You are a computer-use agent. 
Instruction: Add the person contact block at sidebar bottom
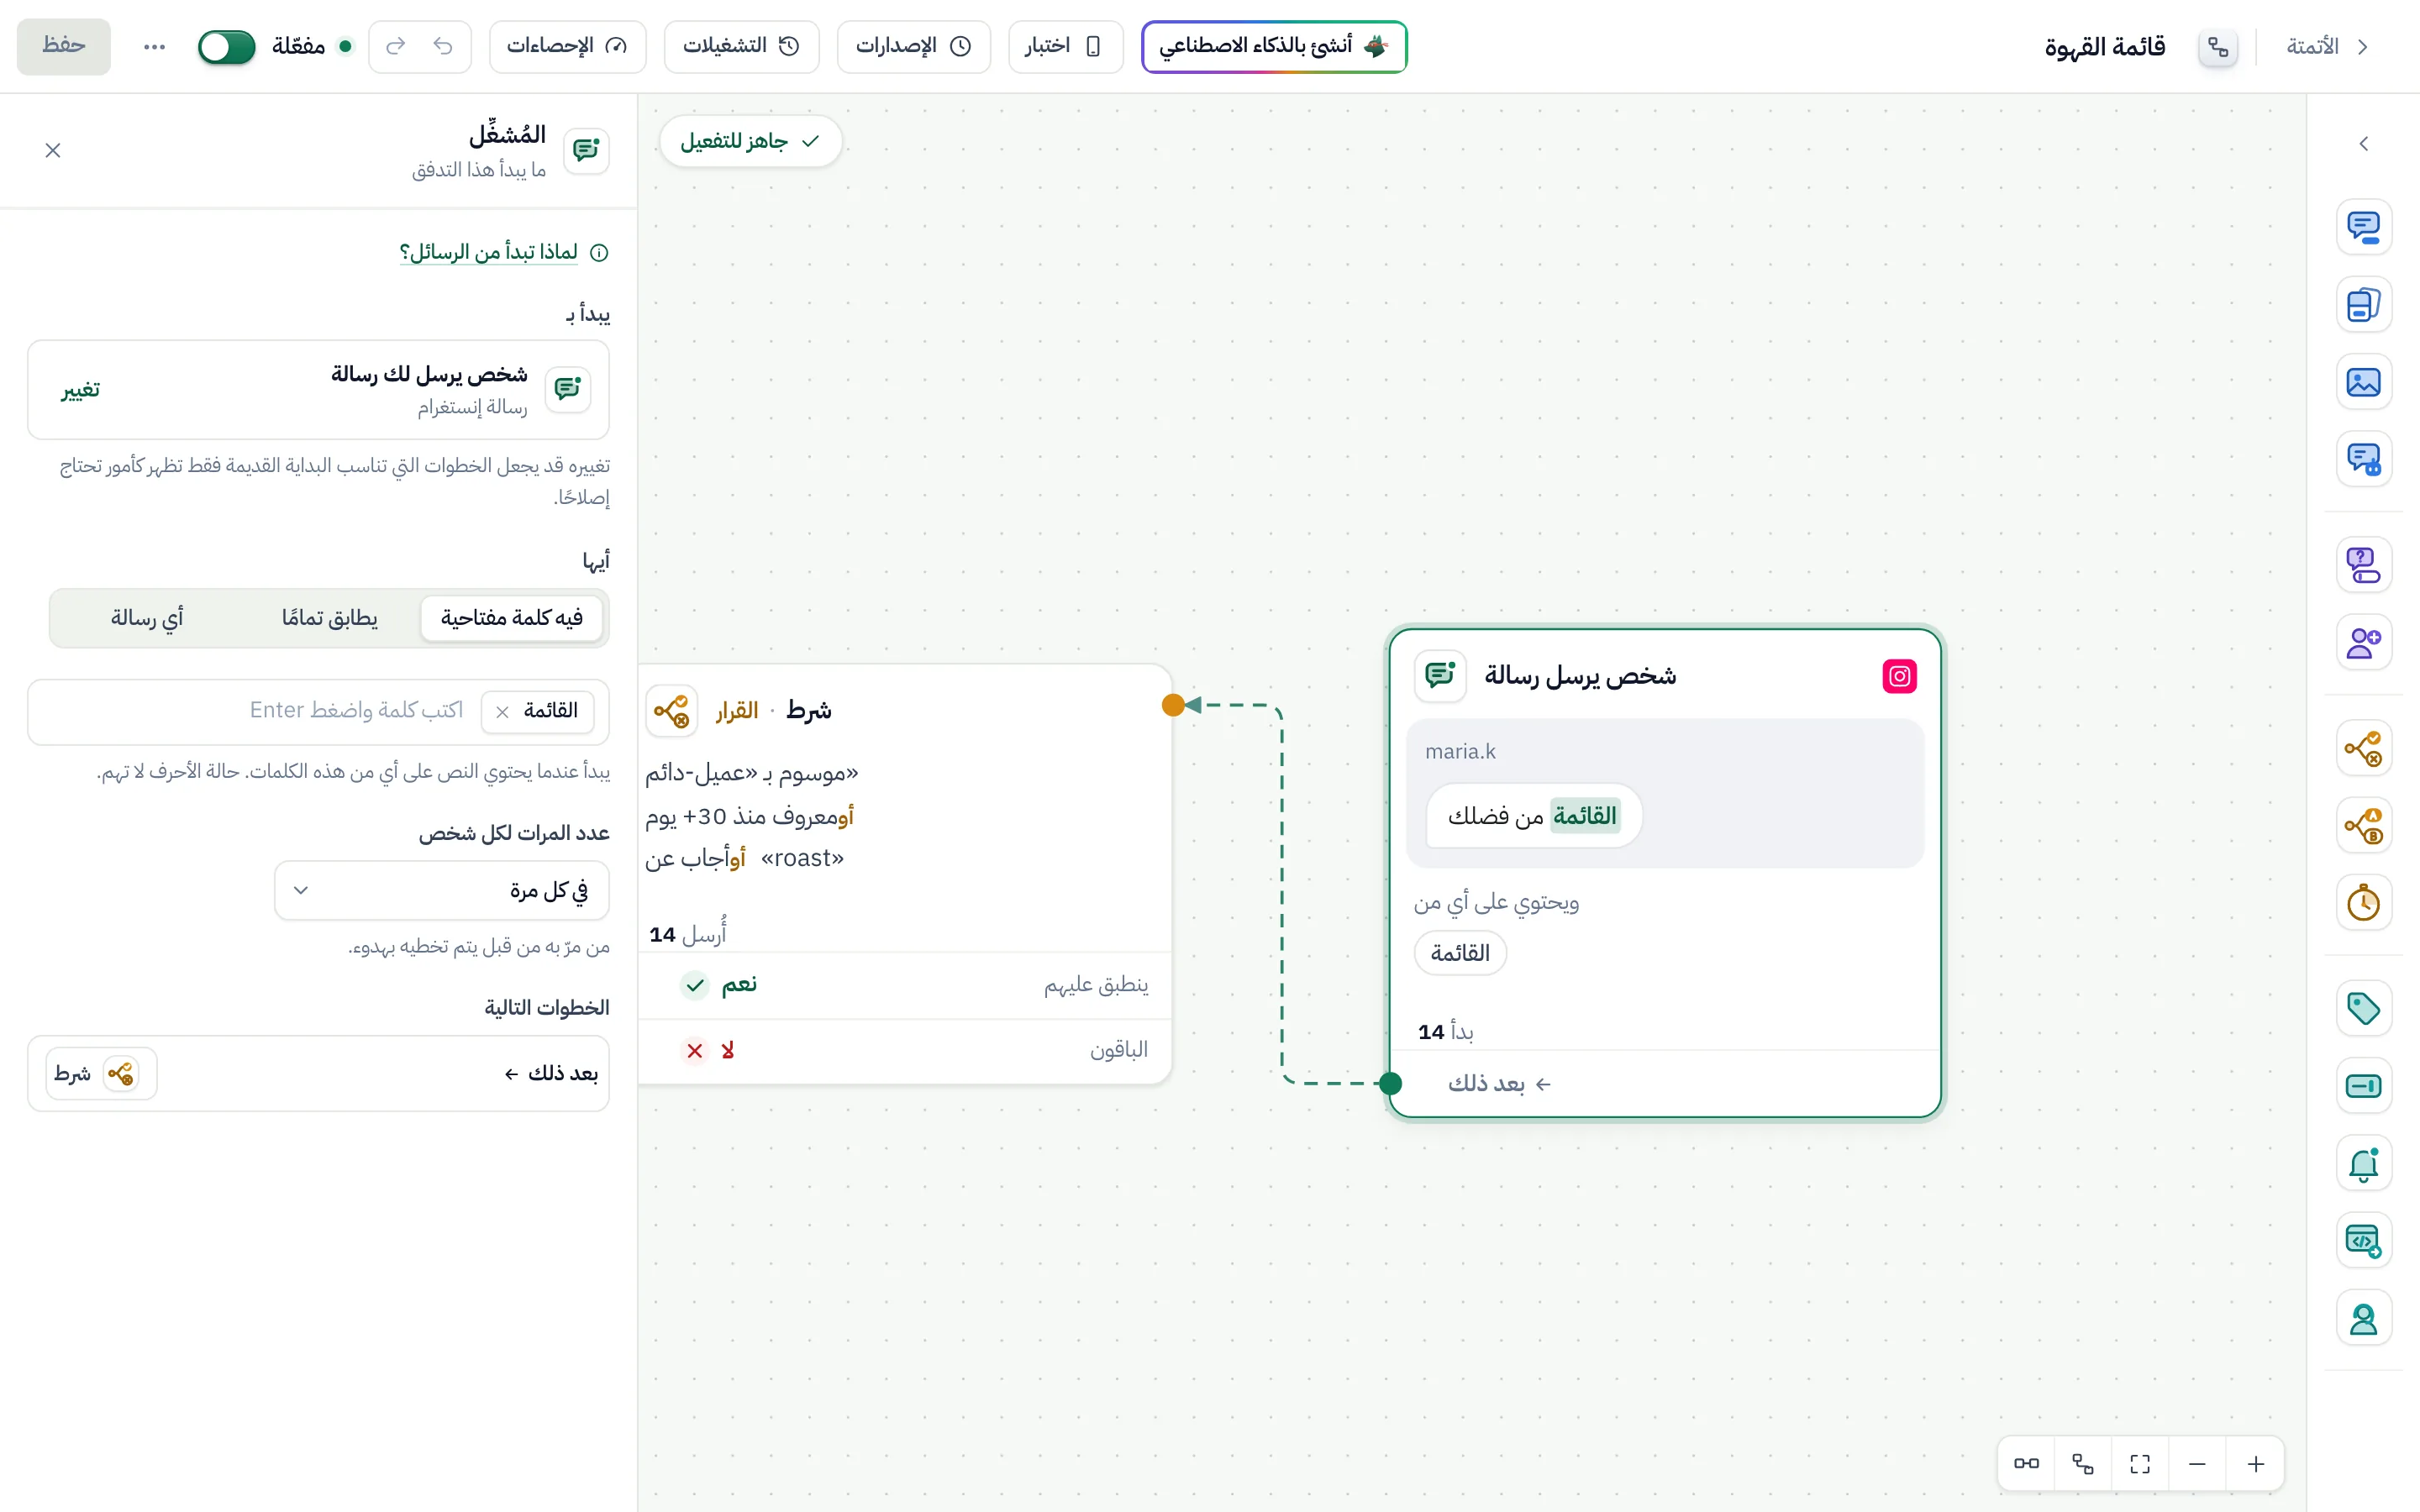(2363, 1319)
